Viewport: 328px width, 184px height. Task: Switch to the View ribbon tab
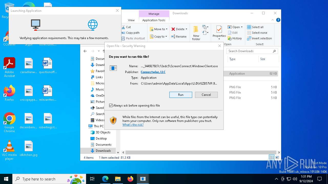pyautogui.click(x=131, y=20)
